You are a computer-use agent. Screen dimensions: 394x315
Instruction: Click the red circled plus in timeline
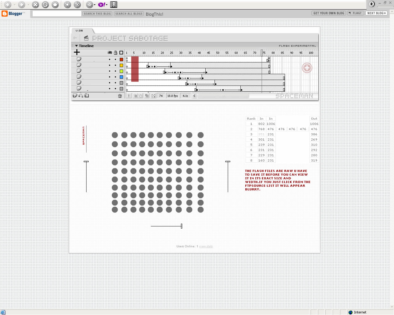point(307,68)
